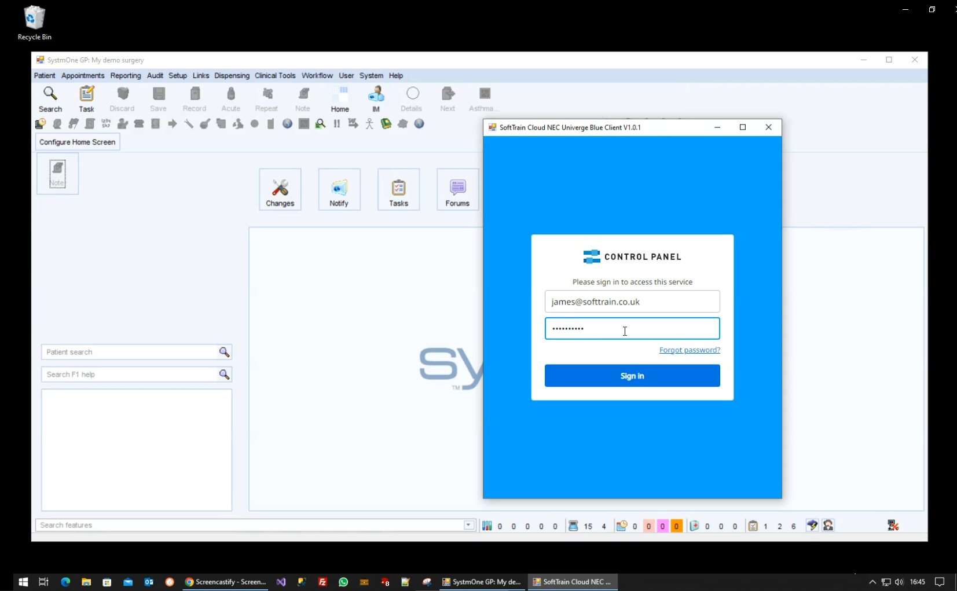Image resolution: width=957 pixels, height=591 pixels.
Task: Click the clipboard tasks icon in status bar
Action: pos(753,526)
